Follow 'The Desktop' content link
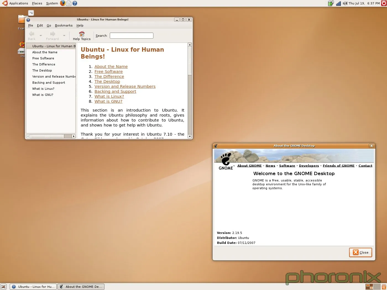Viewport: 387px width, 290px height. click(x=107, y=81)
